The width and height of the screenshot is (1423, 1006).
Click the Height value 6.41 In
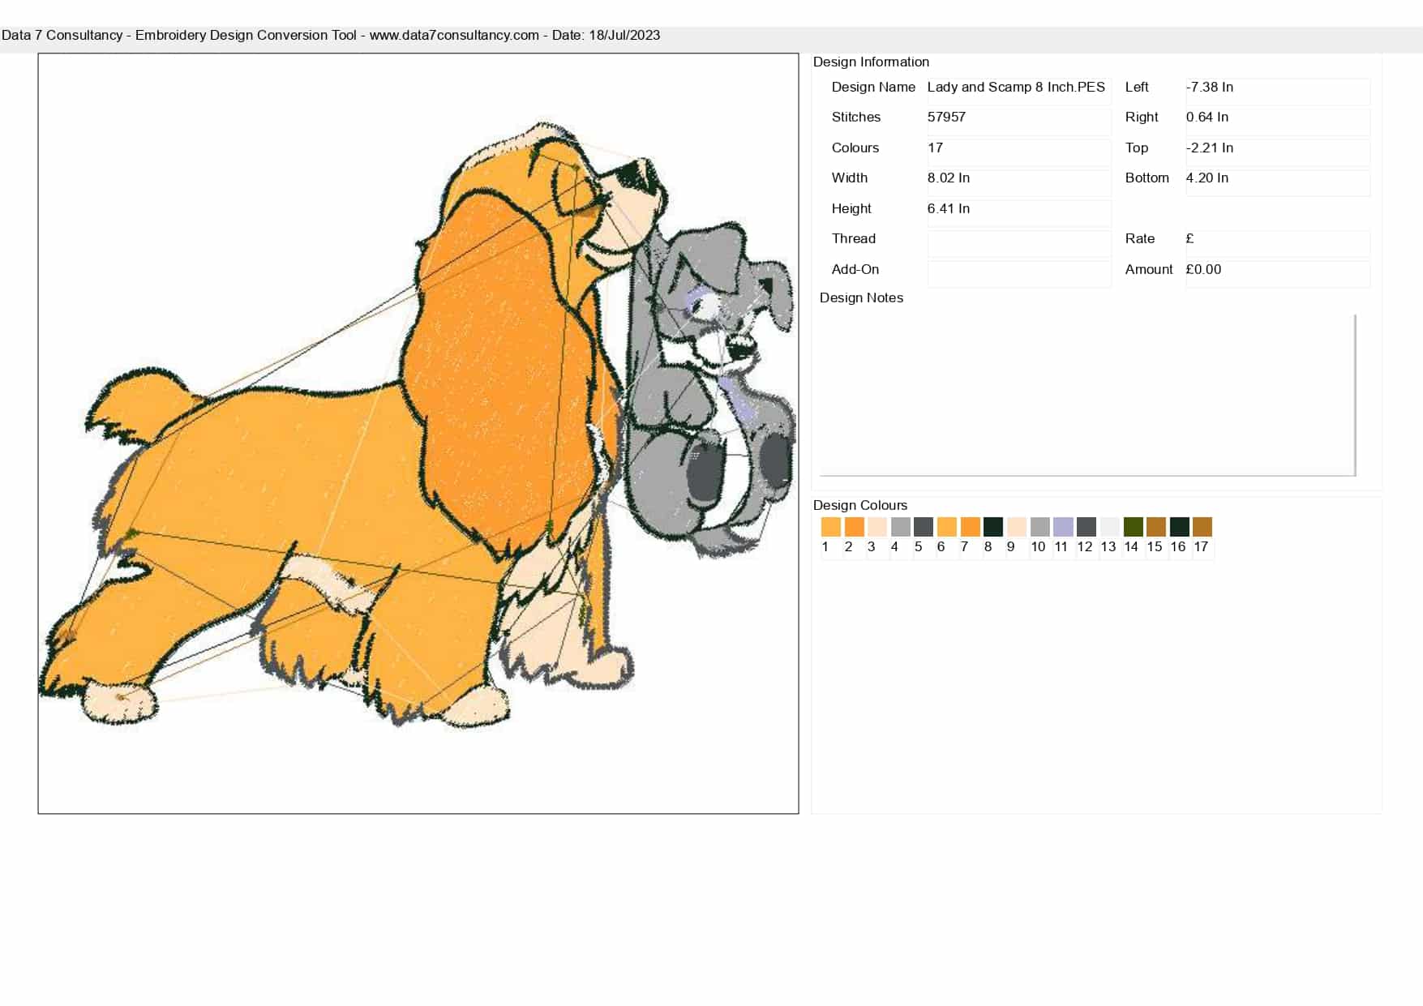tap(1018, 212)
